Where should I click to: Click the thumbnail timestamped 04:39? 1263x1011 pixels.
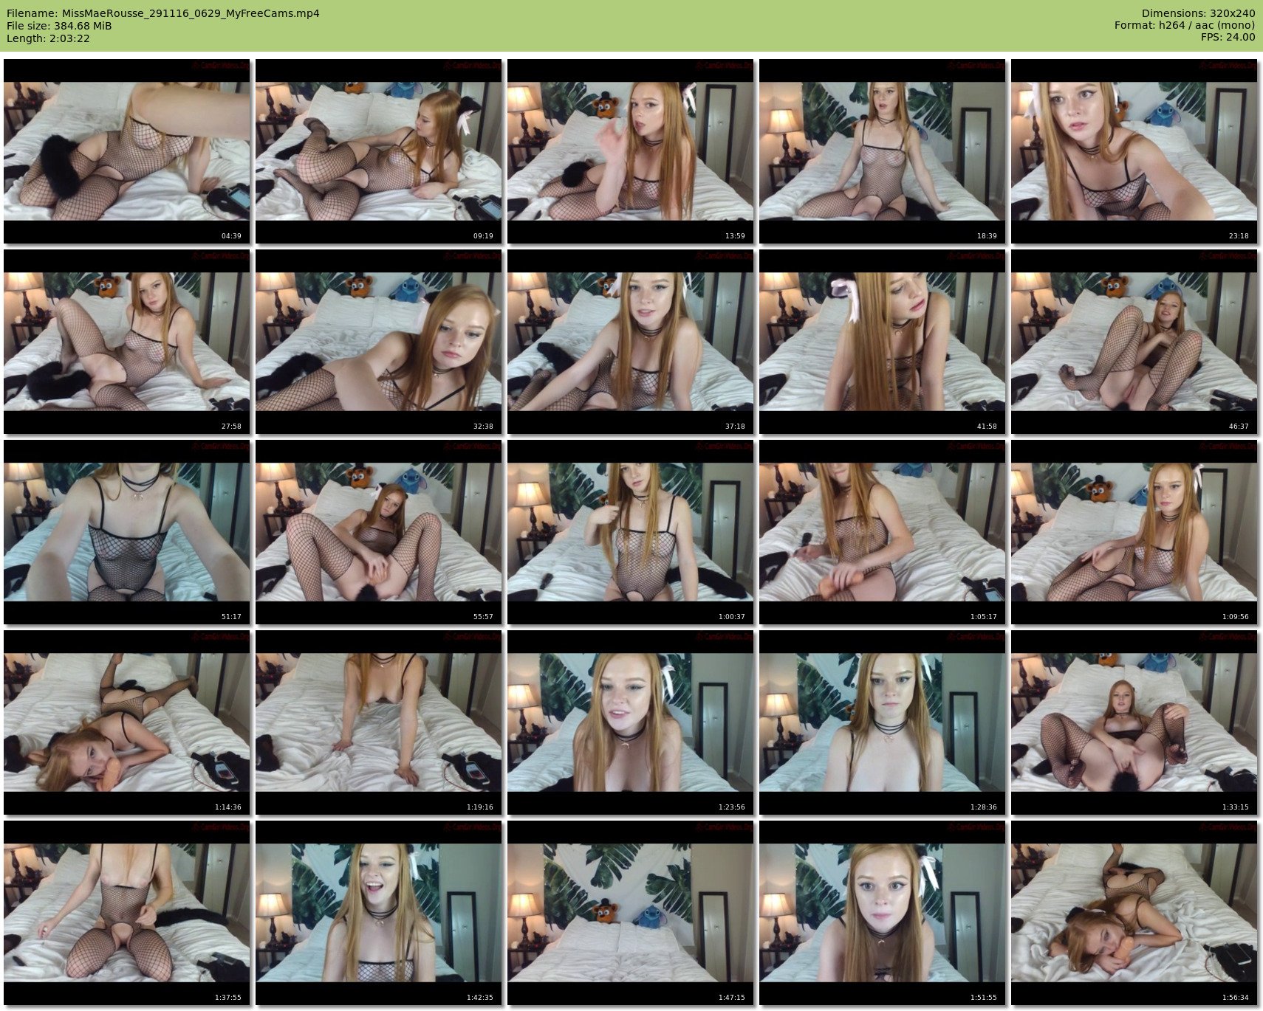tap(126, 151)
